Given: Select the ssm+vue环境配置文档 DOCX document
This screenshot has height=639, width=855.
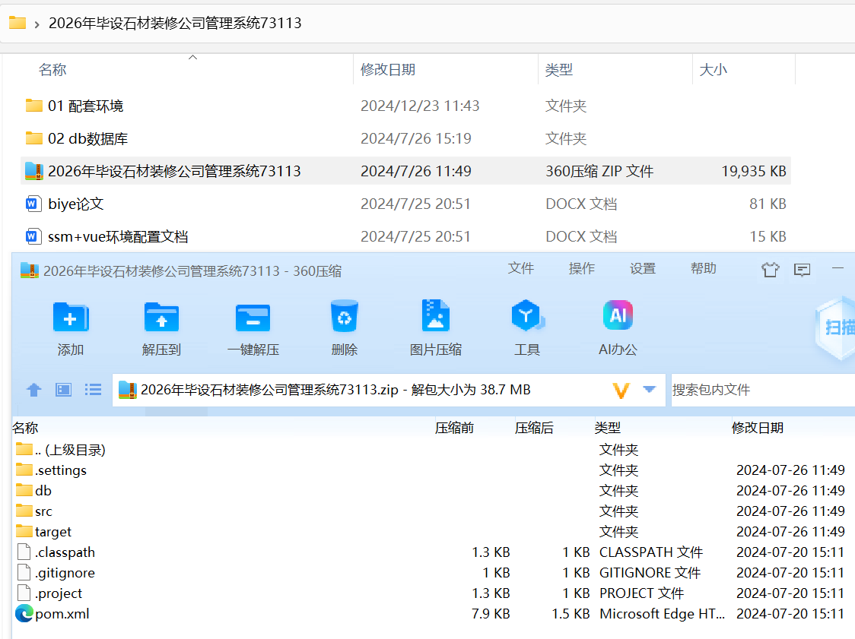Looking at the screenshot, I should 106,236.
